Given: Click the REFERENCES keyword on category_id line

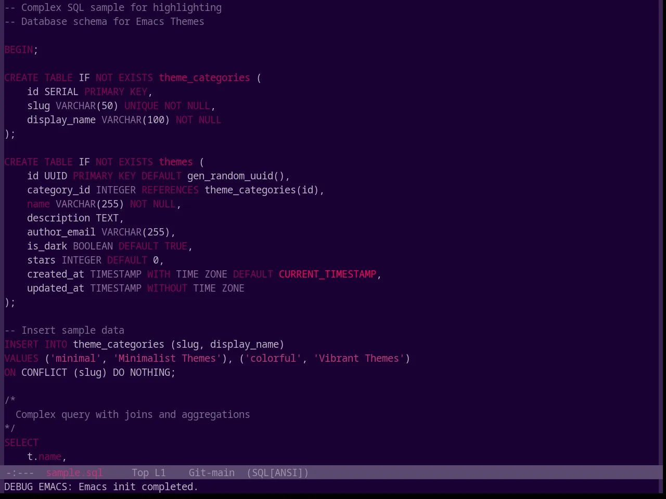Looking at the screenshot, I should tap(170, 190).
